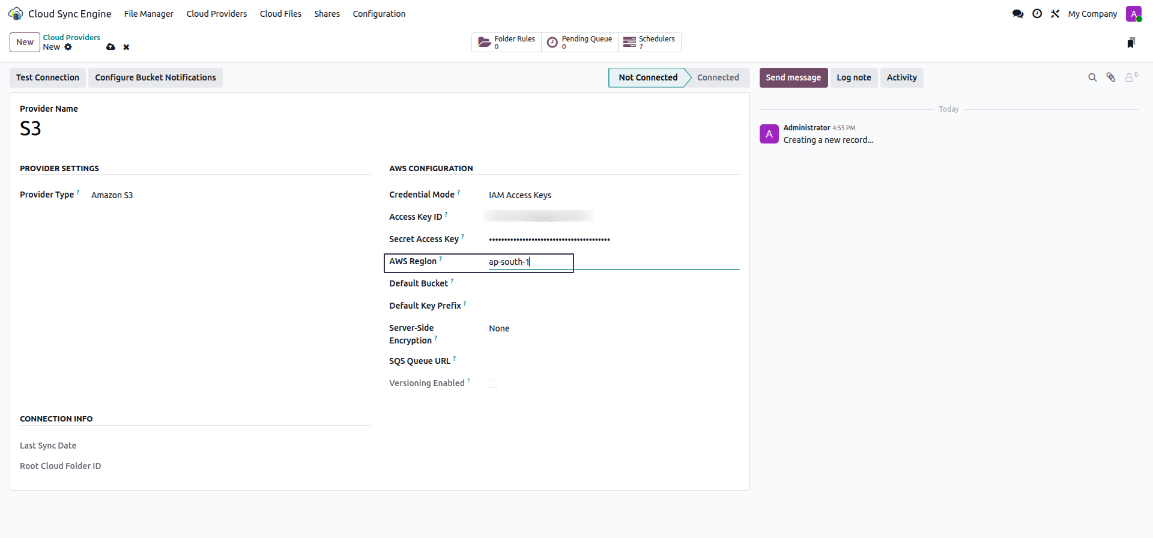Image resolution: width=1153 pixels, height=538 pixels.
Task: Click the SQS Queue URL field
Action: 614,361
